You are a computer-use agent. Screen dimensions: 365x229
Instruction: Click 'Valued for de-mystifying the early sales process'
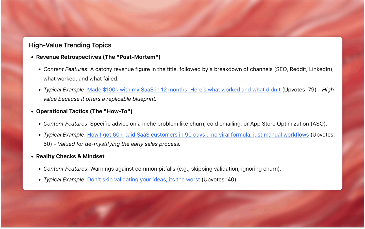click(119, 144)
